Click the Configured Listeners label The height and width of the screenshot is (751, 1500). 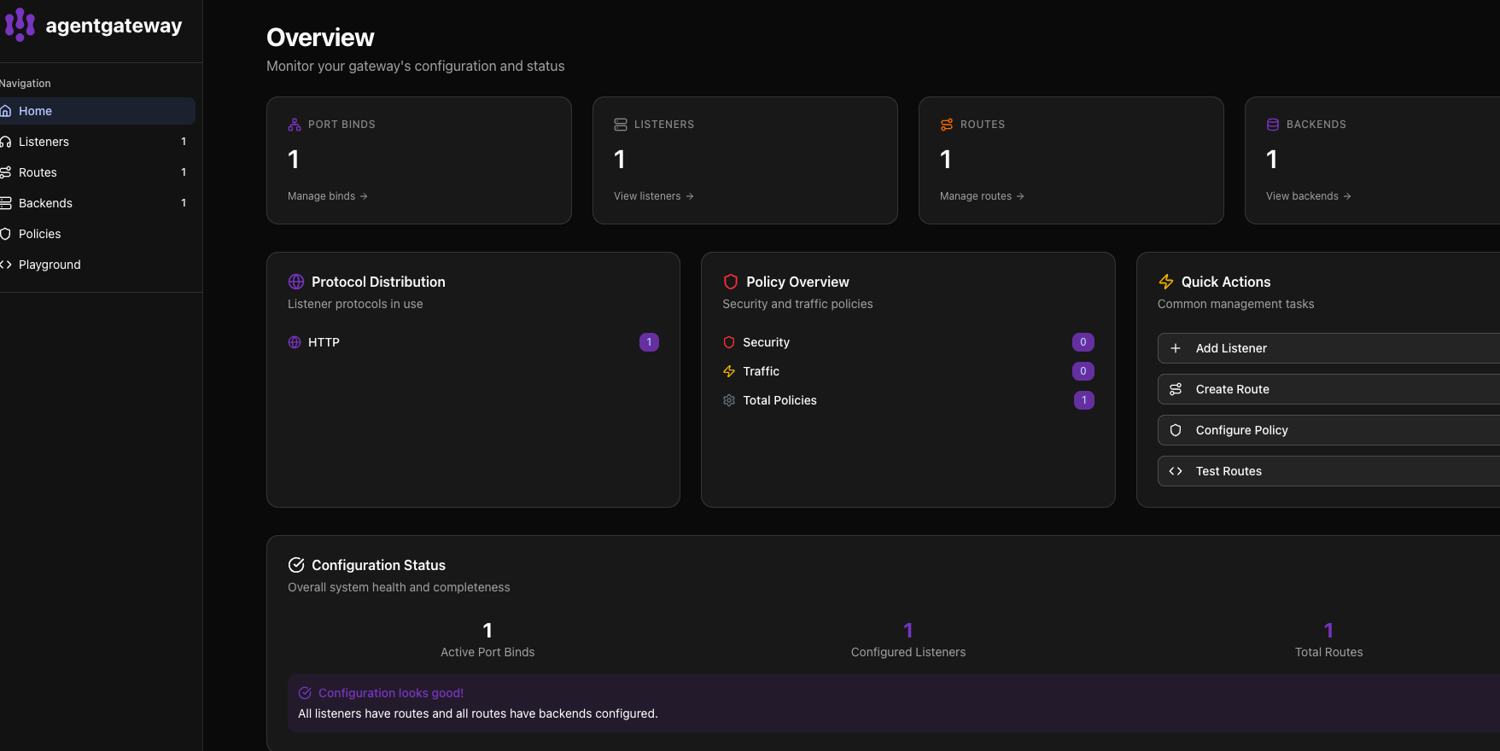click(x=908, y=652)
